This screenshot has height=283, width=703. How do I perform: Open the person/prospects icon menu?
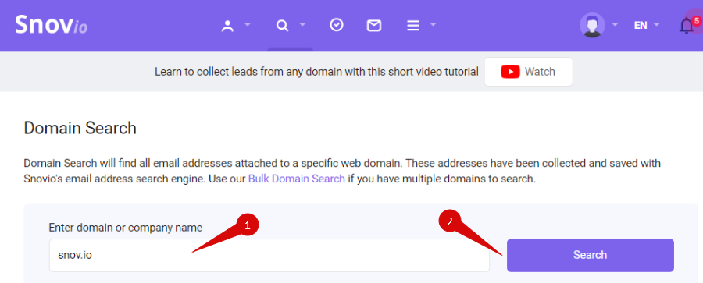pos(228,26)
